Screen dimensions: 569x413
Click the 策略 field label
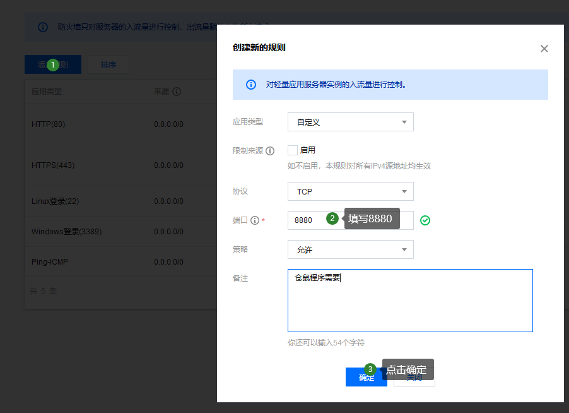click(240, 249)
